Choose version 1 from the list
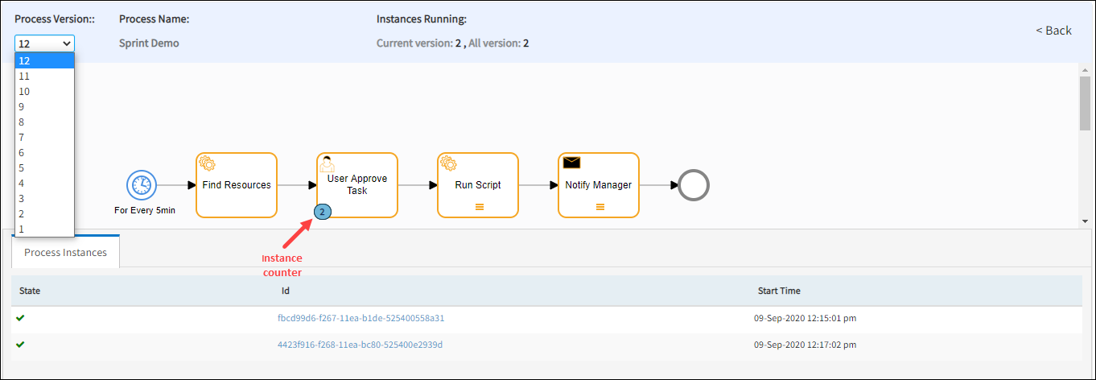The height and width of the screenshot is (380, 1096). [44, 229]
